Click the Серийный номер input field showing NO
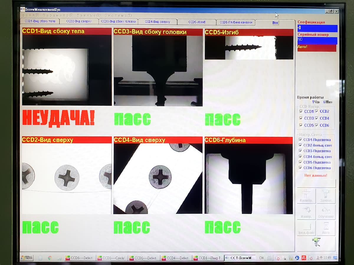The height and width of the screenshot is (265, 354). [x=317, y=41]
